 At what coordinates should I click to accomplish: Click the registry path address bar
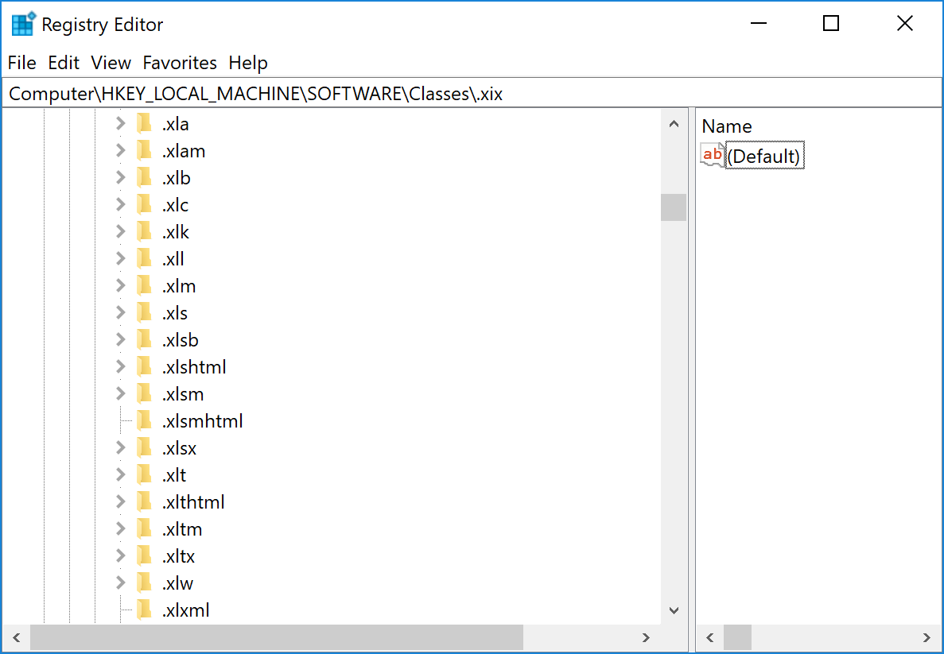472,94
